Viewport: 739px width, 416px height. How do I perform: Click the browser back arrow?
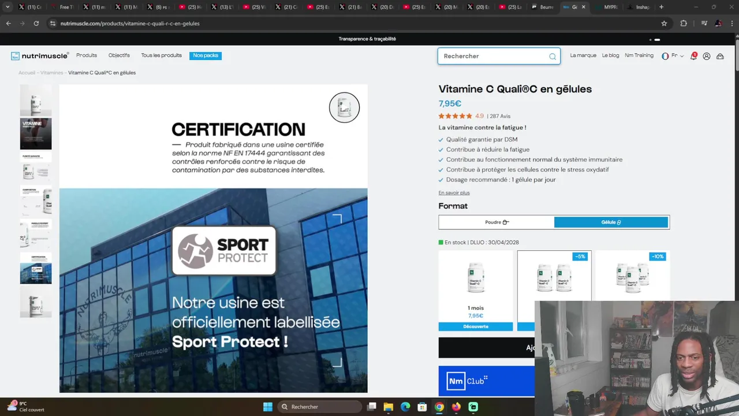pyautogui.click(x=8, y=23)
